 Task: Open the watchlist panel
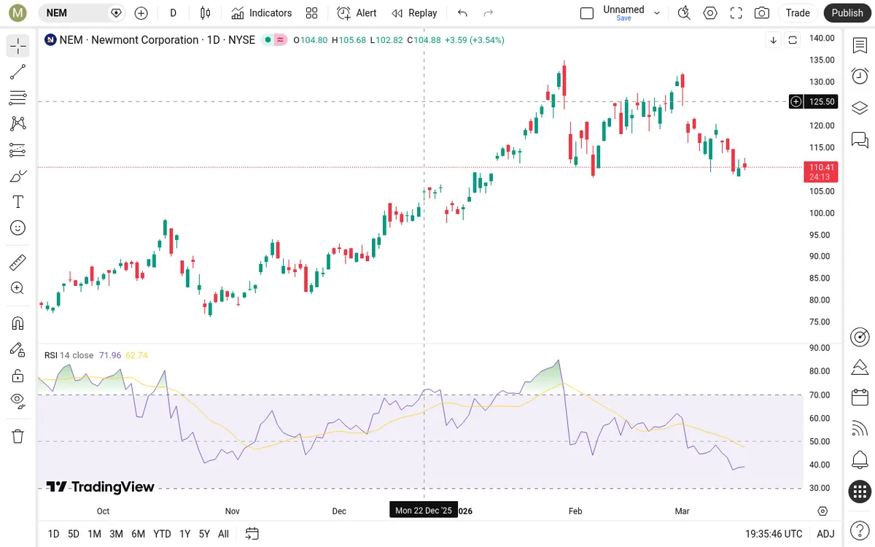860,45
